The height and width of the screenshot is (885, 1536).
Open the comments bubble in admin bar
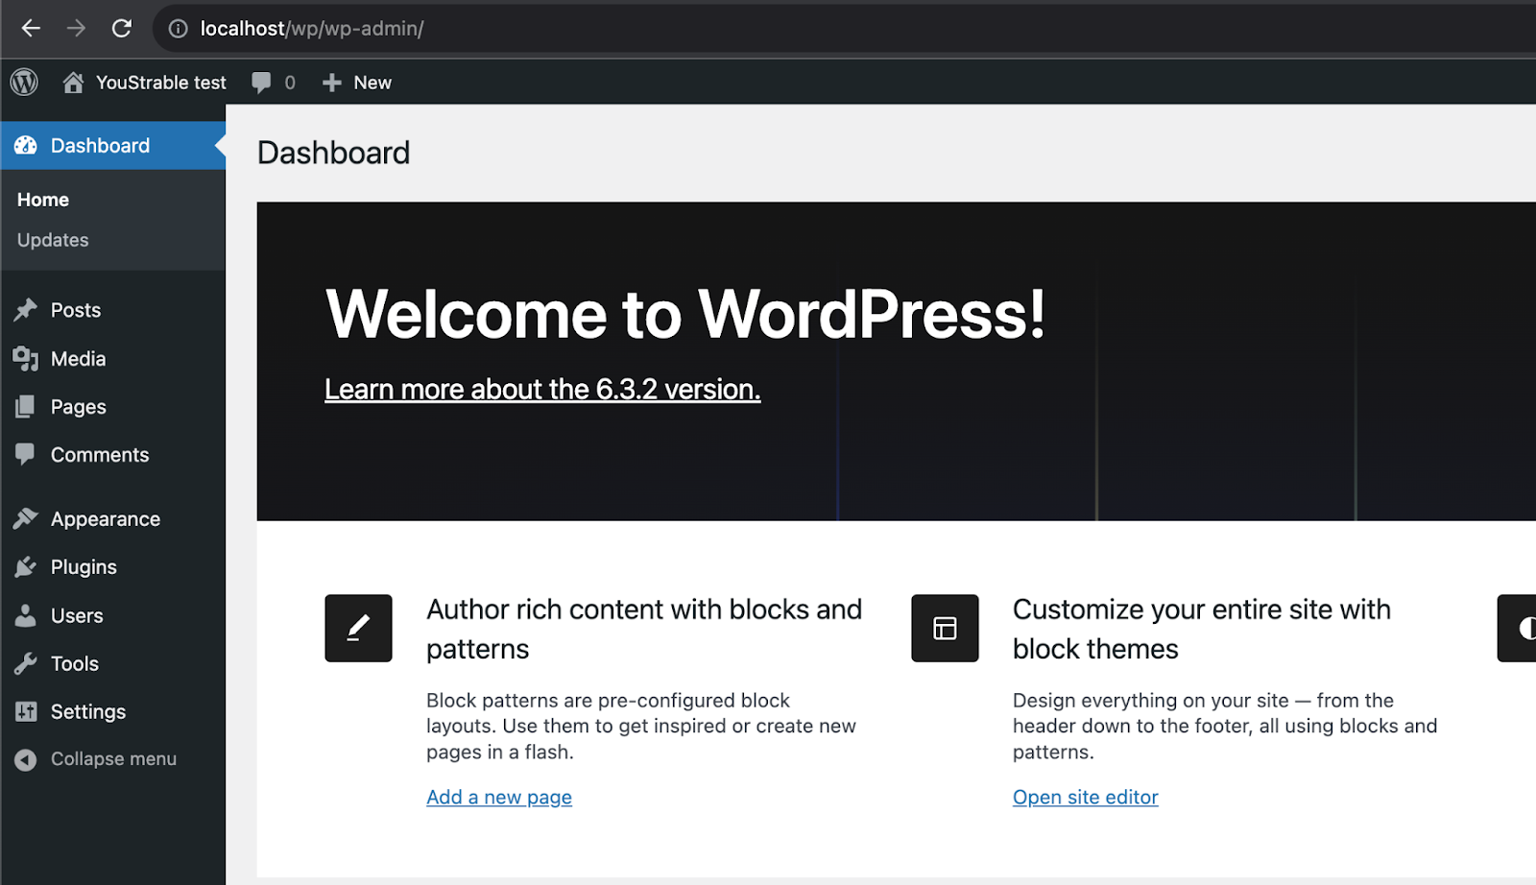pyautogui.click(x=273, y=83)
